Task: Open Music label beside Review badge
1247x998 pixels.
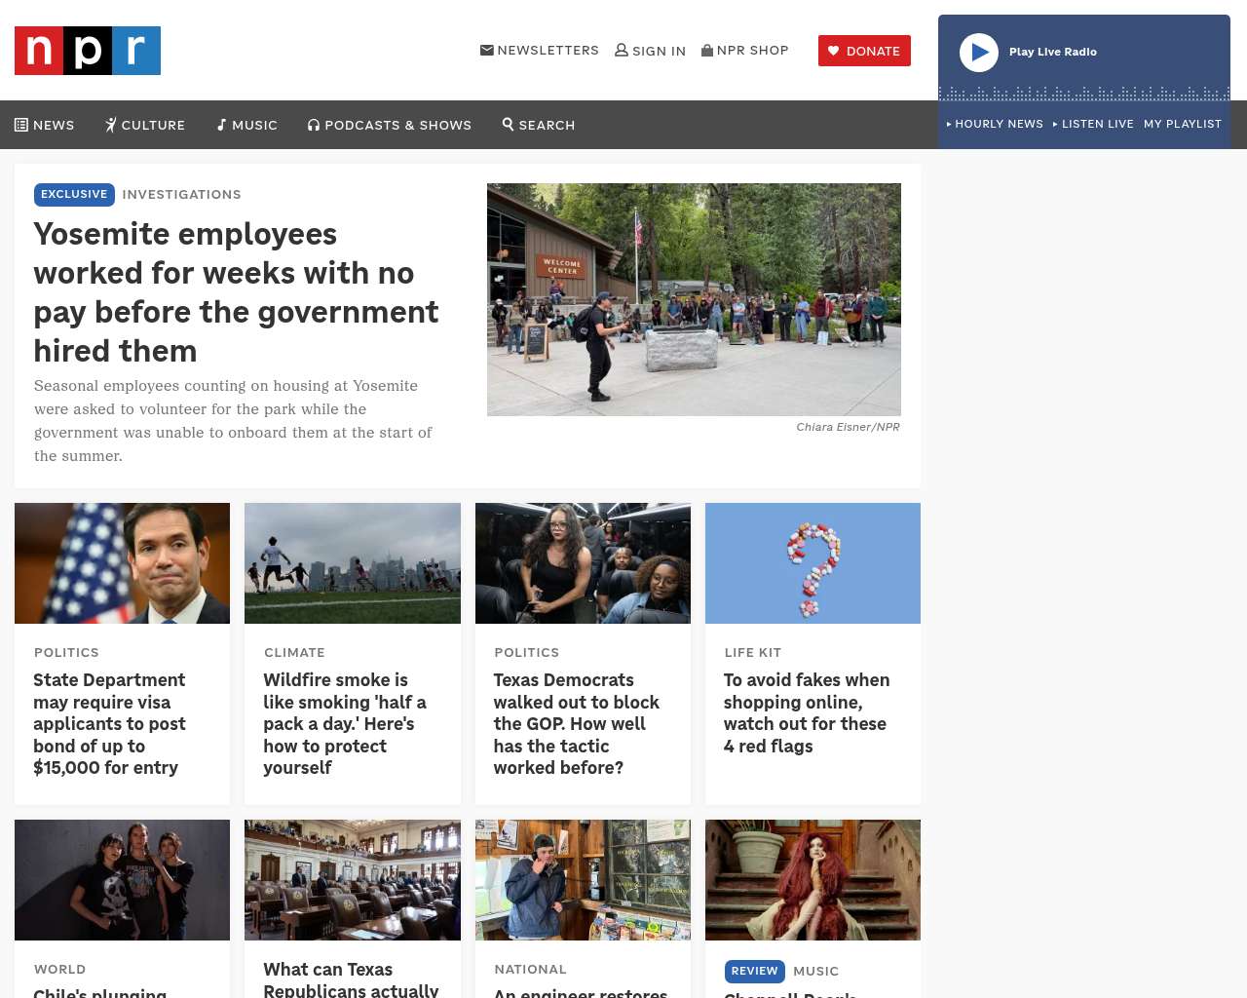Action: click(x=816, y=971)
